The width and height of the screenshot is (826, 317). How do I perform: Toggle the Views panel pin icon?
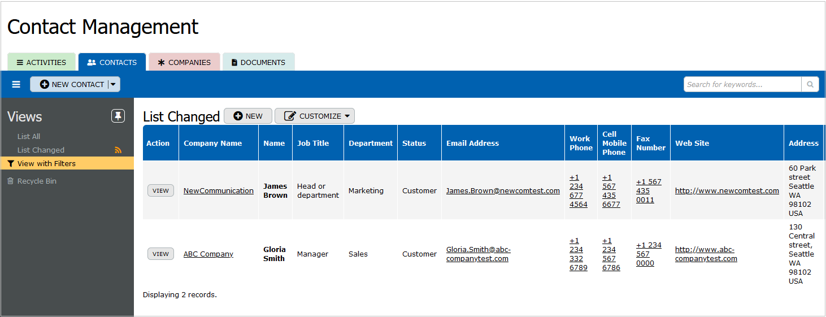click(x=118, y=116)
